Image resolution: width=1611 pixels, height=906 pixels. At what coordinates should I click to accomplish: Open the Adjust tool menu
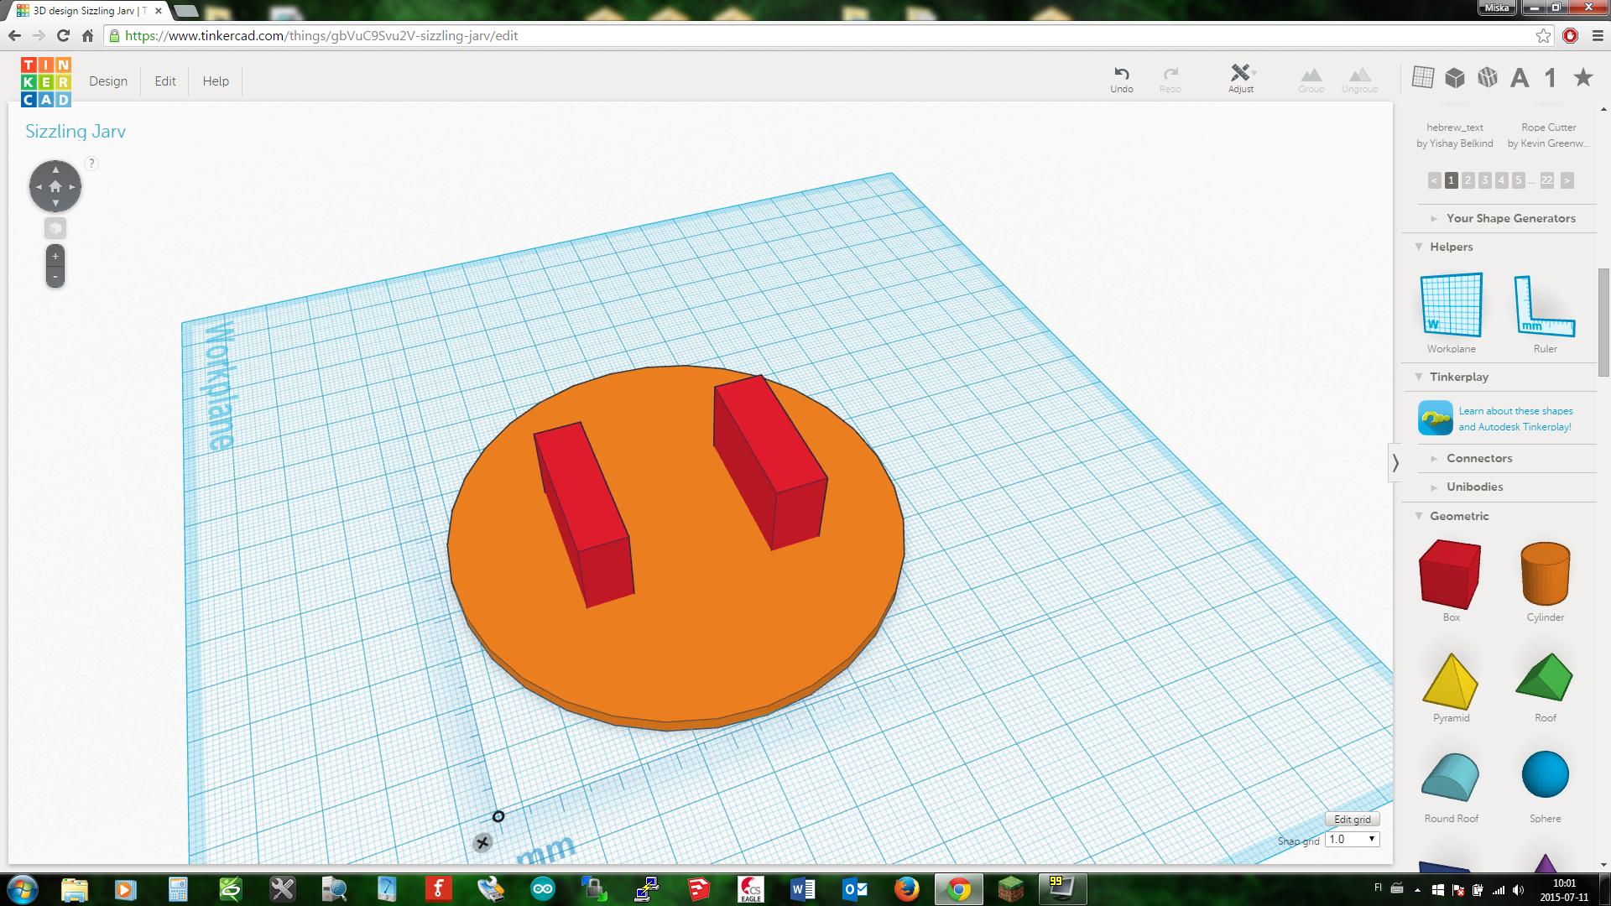point(1240,74)
